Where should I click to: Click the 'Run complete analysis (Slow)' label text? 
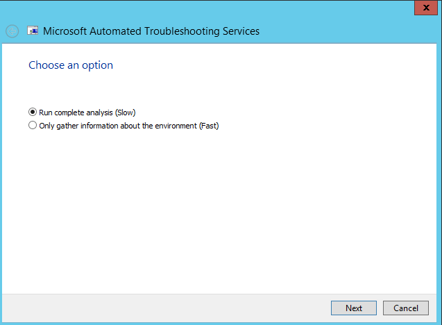[x=87, y=112]
